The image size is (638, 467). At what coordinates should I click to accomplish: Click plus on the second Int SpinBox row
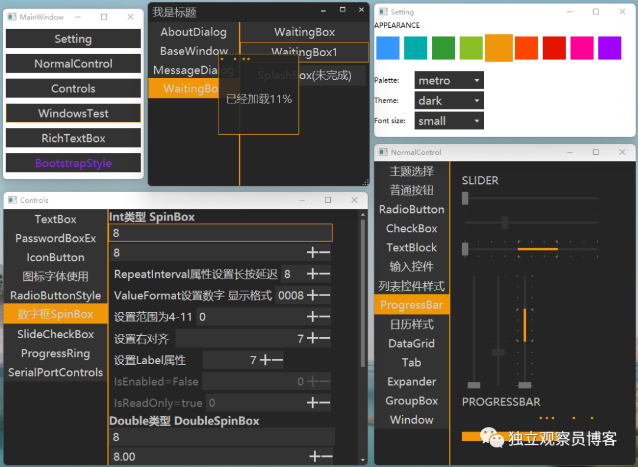coord(313,253)
